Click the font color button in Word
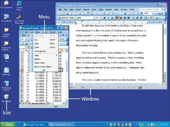 point(157,18)
